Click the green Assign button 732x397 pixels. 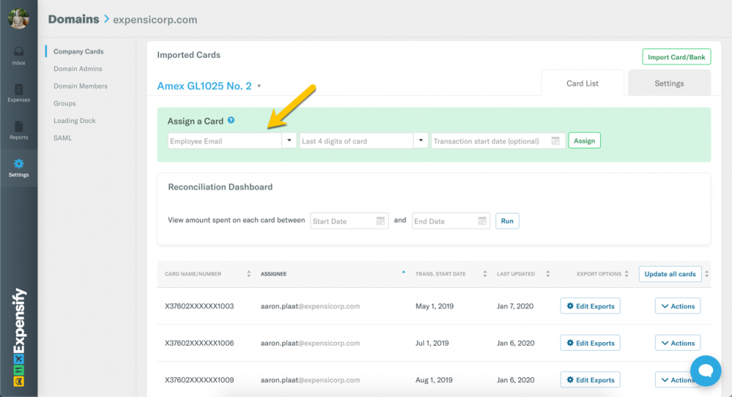[x=584, y=140]
